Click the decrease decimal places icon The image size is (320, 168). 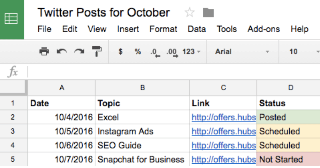coord(154,51)
